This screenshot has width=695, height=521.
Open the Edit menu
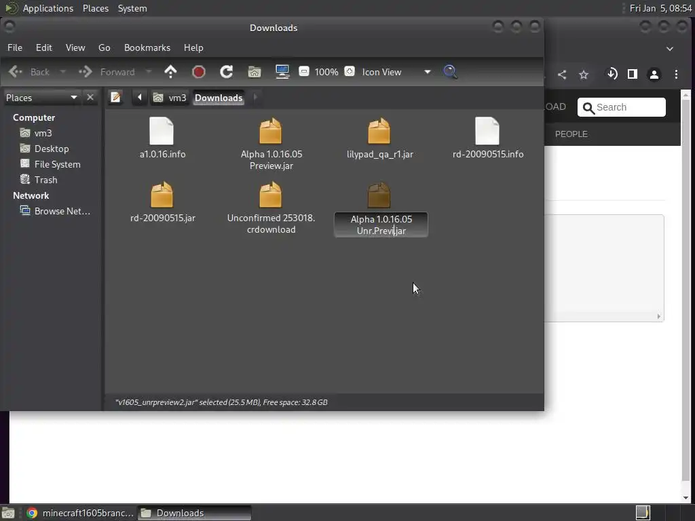[x=44, y=48]
